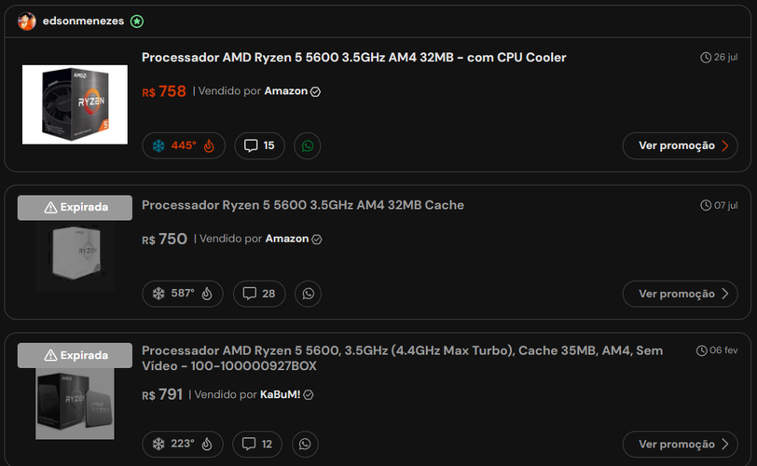The width and height of the screenshot is (757, 466).
Task: Click the edsonmenezes profile avatar
Action: tap(27, 21)
